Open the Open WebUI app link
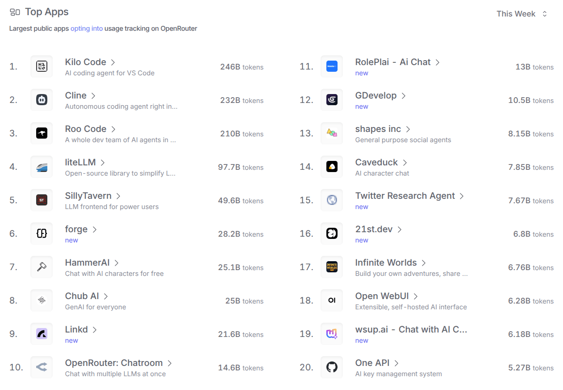563x390 pixels. click(387, 296)
